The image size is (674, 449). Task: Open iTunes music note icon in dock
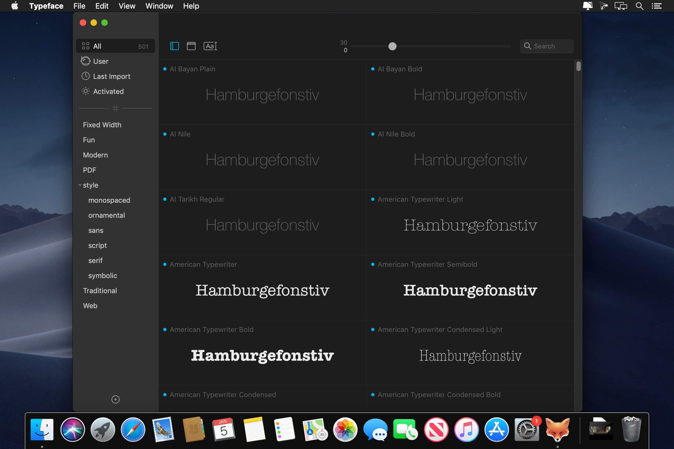pos(467,430)
